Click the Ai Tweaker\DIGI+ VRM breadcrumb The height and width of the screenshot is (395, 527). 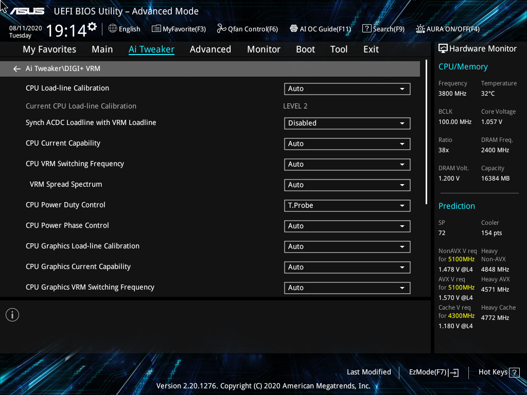pos(63,68)
